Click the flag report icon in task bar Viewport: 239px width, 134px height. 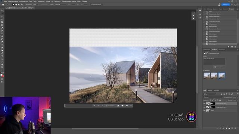click(127, 106)
